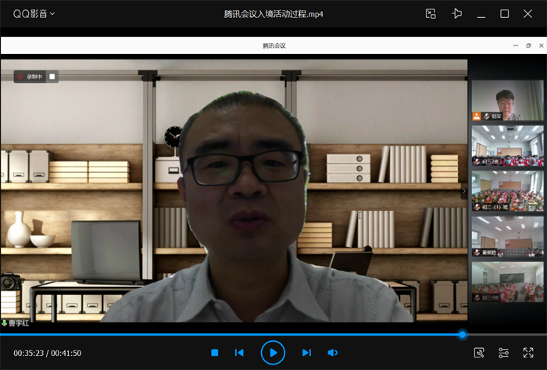Click the playback progress bar handle
This screenshot has height=370, width=547.
pos(463,334)
